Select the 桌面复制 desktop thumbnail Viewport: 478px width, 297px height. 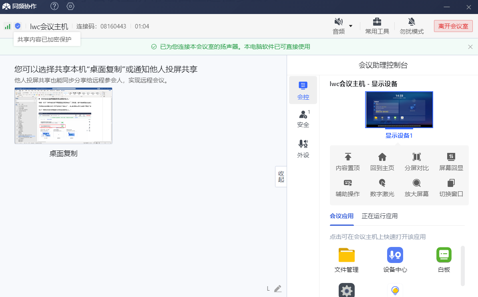pyautogui.click(x=63, y=116)
